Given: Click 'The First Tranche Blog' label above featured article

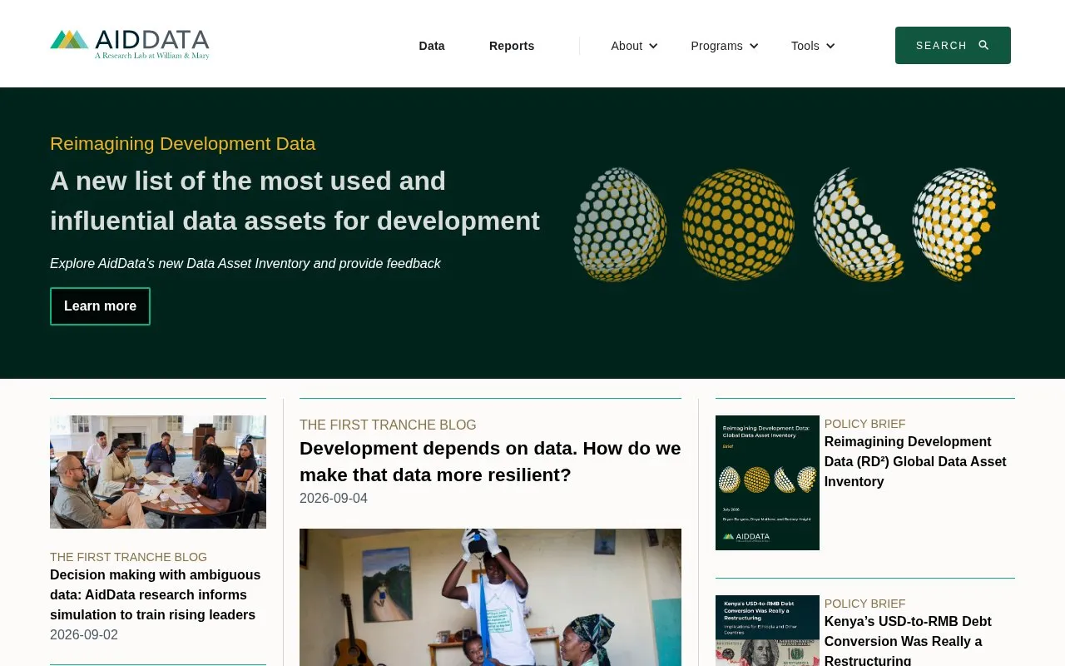Looking at the screenshot, I should [388, 425].
